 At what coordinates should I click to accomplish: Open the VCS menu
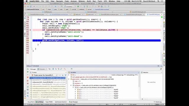click(x=105, y=1)
